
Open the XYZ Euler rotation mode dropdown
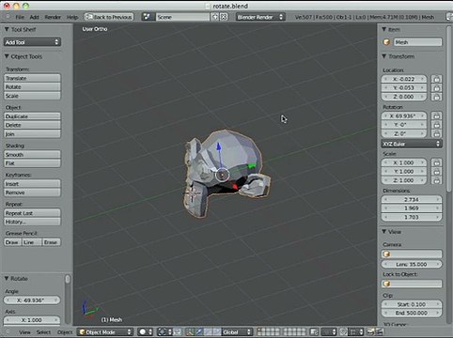(412, 144)
